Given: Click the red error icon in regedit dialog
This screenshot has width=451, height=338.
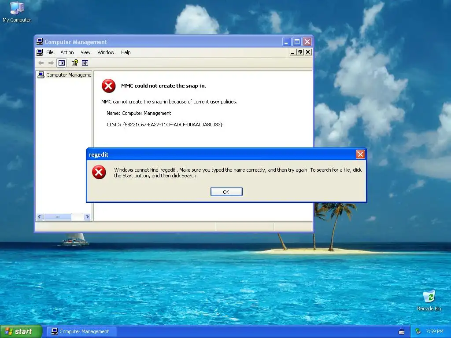Looking at the screenshot, I should [99, 172].
